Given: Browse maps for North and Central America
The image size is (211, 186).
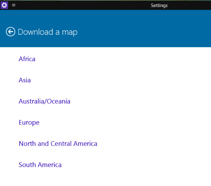Looking at the screenshot, I should pos(58,144).
